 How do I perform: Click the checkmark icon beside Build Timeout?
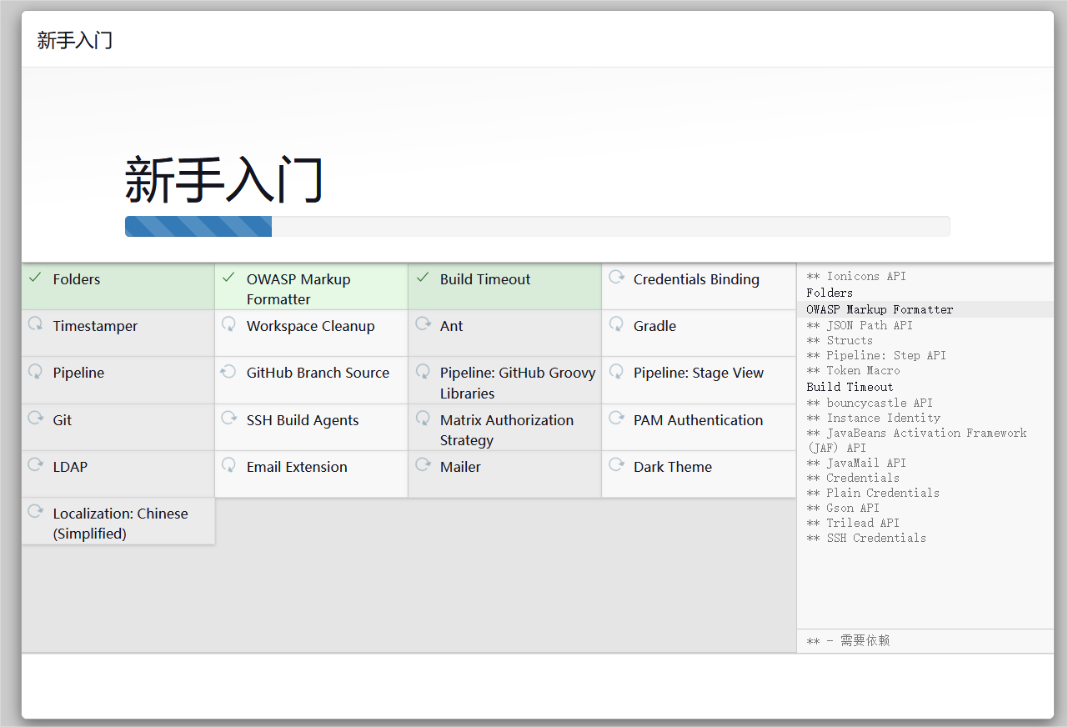422,278
